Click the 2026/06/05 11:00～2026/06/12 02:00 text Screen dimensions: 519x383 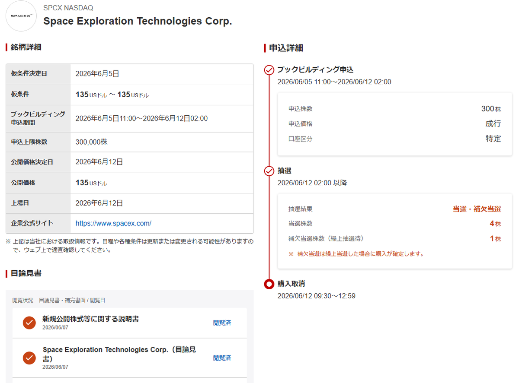tap(334, 82)
